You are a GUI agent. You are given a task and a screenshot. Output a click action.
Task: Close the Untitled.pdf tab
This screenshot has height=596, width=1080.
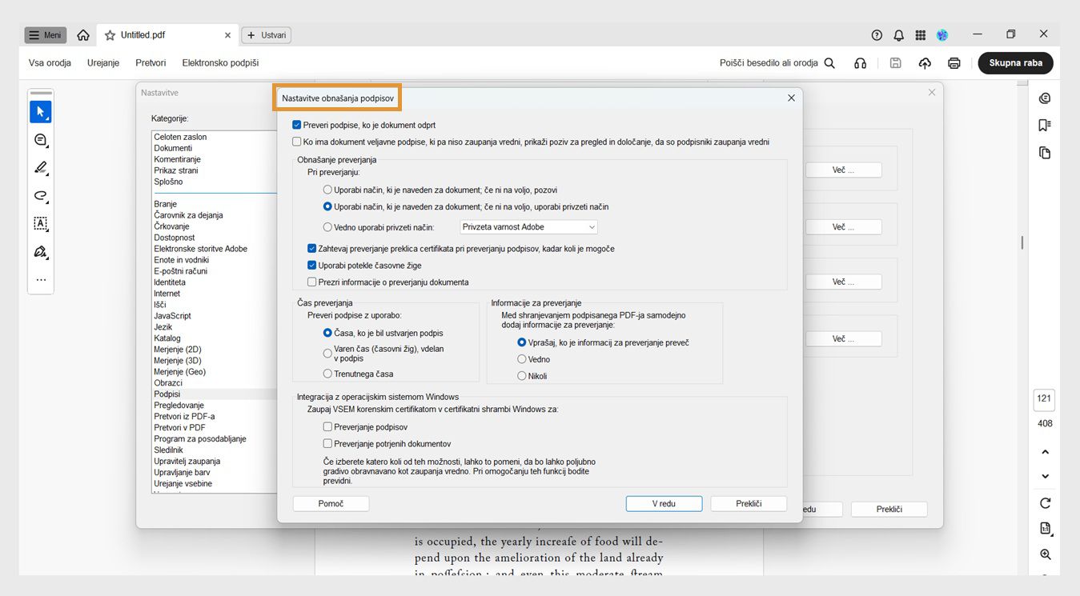[227, 35]
